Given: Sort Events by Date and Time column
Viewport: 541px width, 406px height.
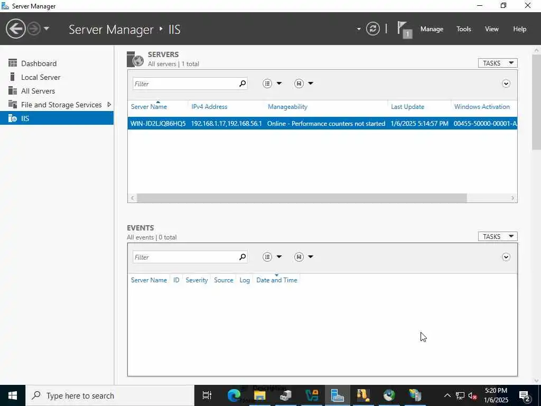Looking at the screenshot, I should (x=277, y=280).
